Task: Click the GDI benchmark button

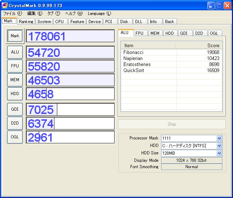Action: coord(15,109)
